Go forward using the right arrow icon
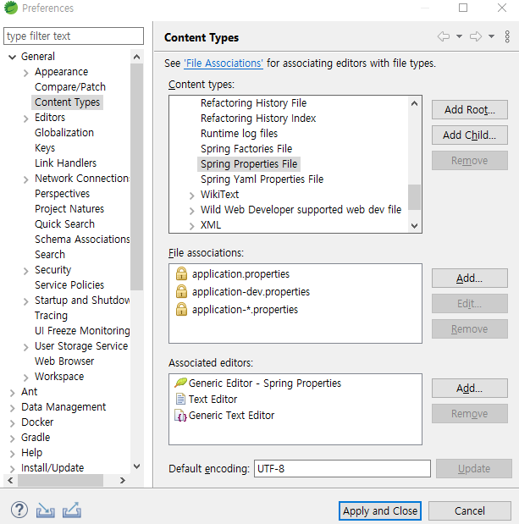Viewport: 519px width, 524px height. click(476, 36)
